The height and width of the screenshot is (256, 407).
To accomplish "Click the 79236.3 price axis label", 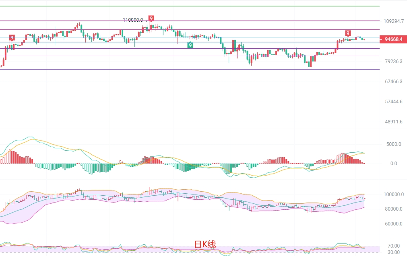I will point(393,61).
